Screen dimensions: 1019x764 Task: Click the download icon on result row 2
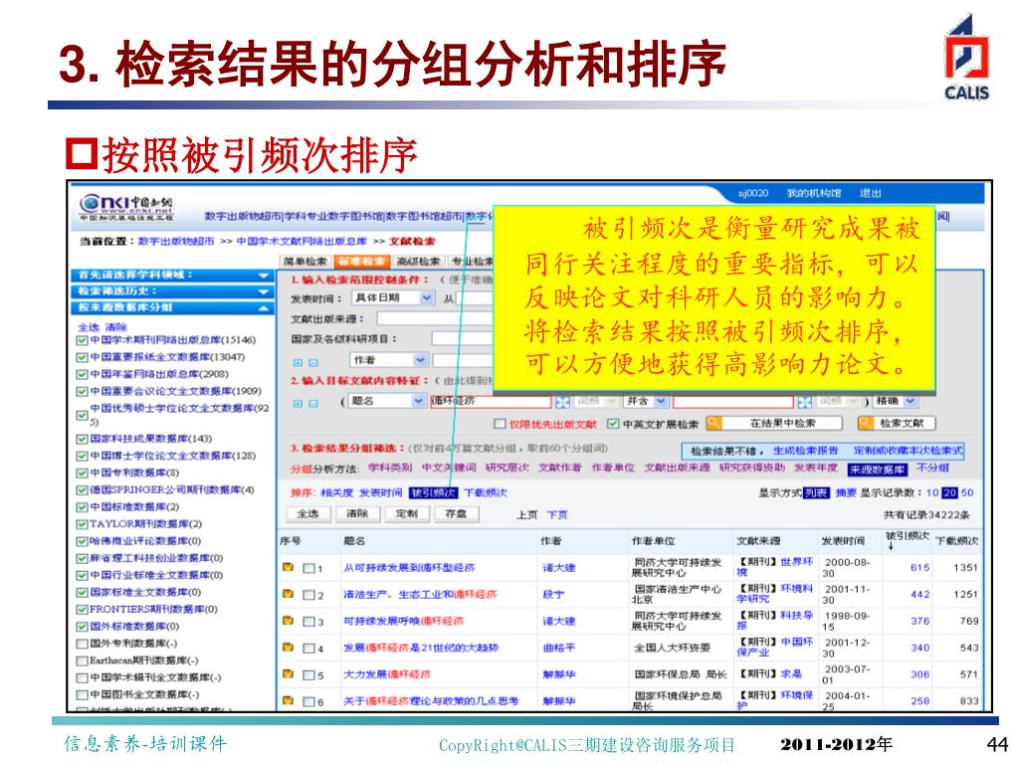(288, 594)
